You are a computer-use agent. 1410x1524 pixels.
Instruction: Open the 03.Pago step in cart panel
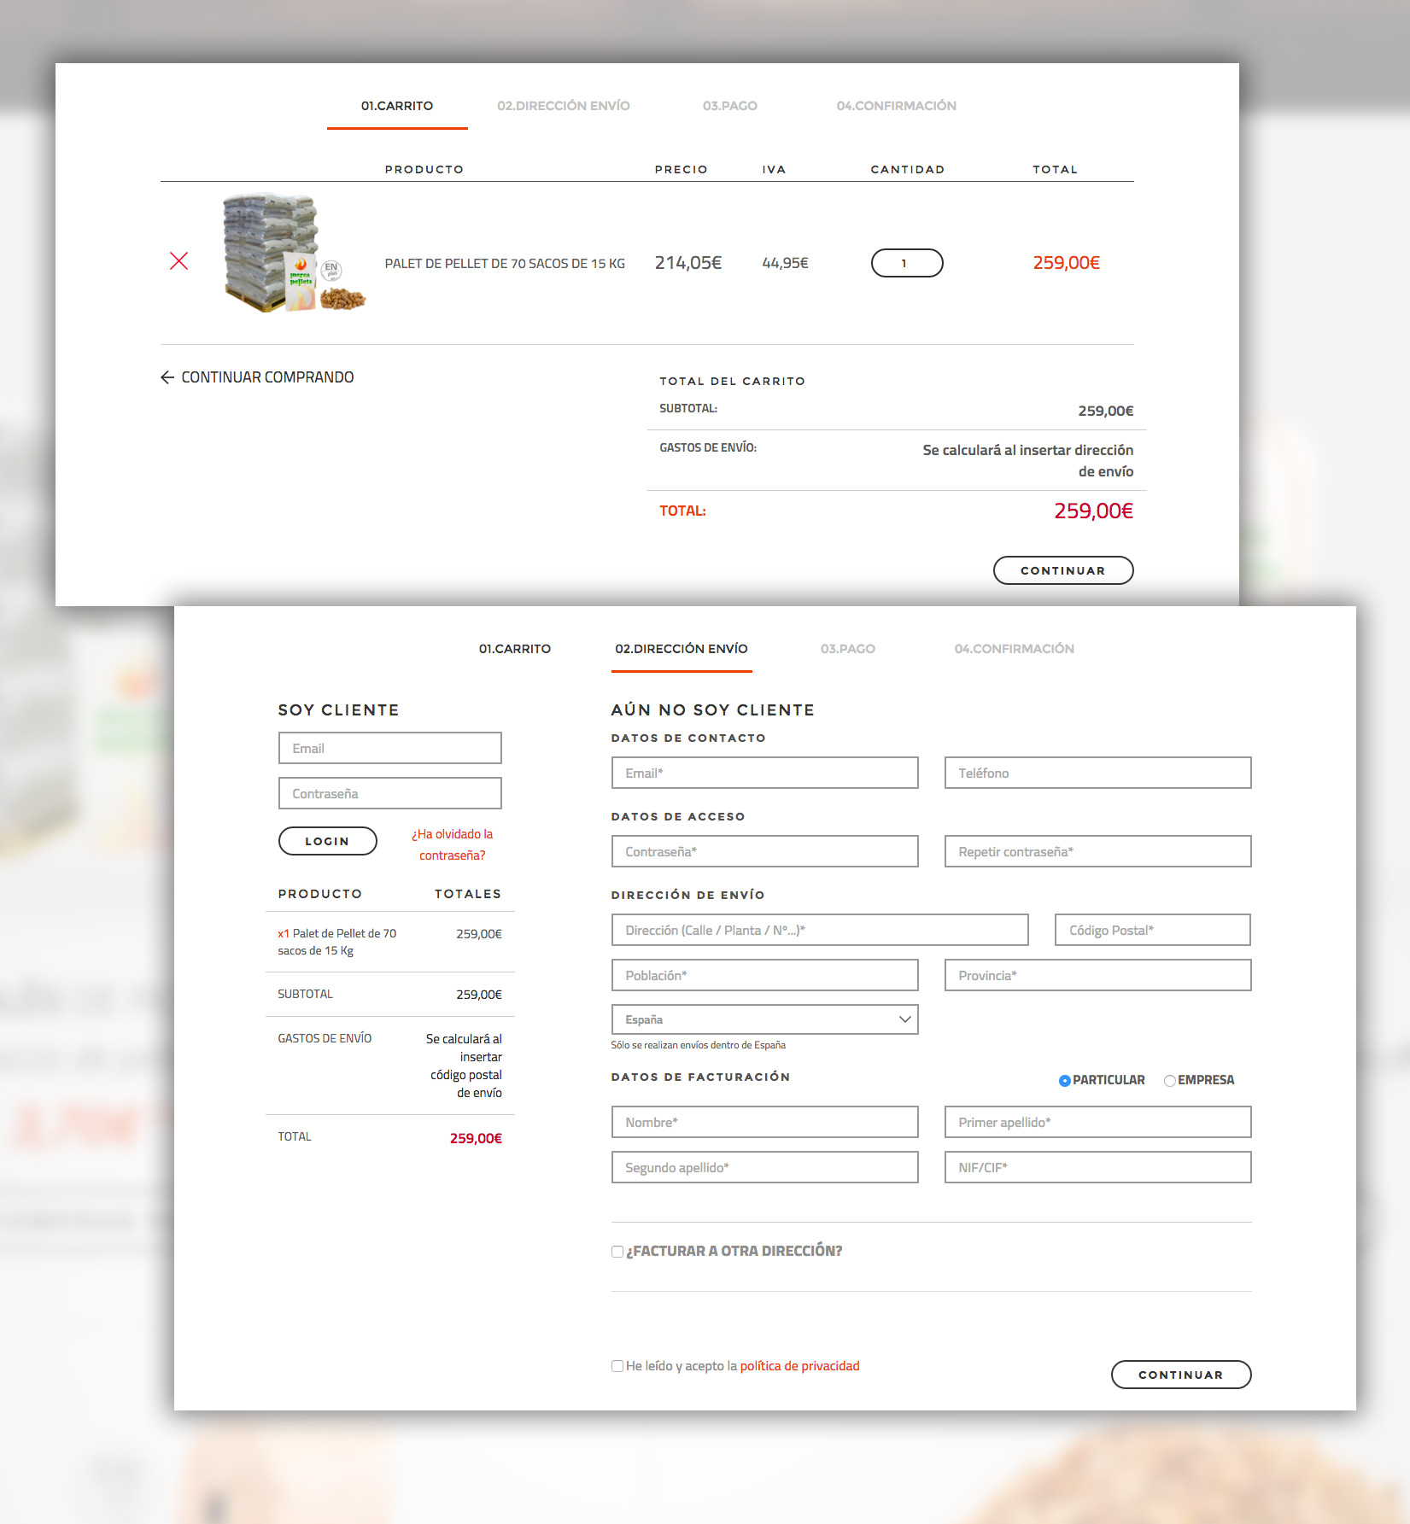click(729, 106)
